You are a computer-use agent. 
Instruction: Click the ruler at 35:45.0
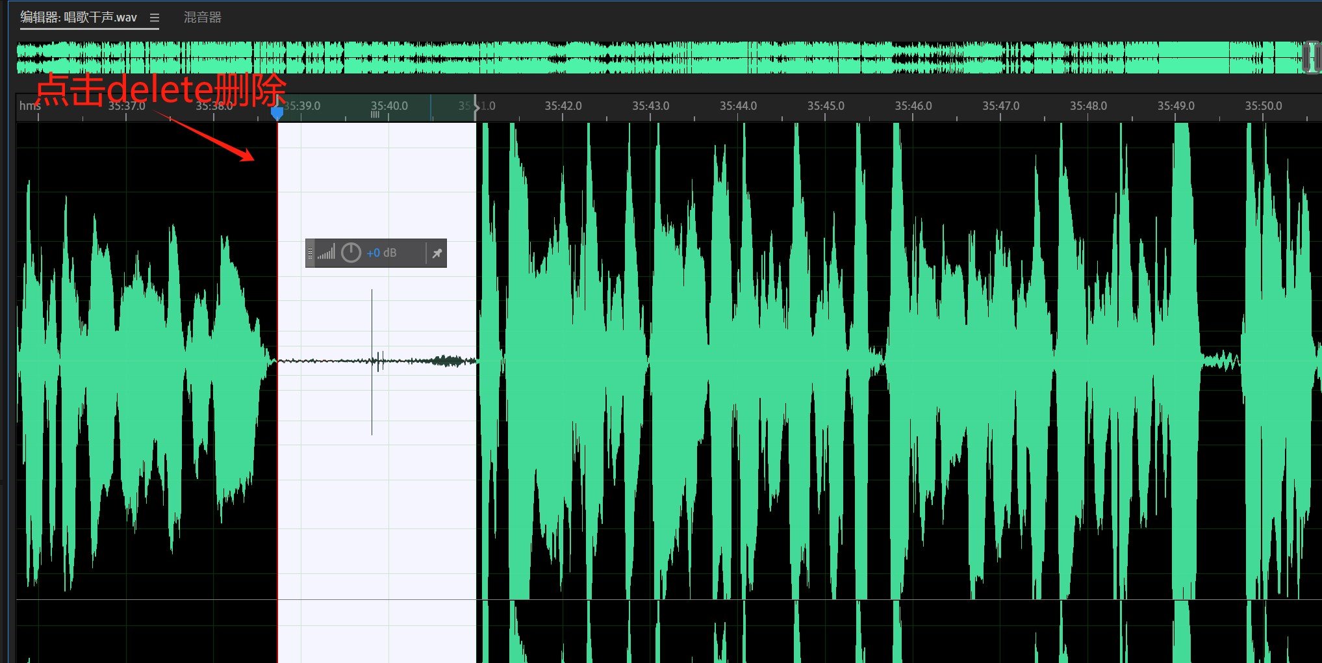[x=825, y=106]
